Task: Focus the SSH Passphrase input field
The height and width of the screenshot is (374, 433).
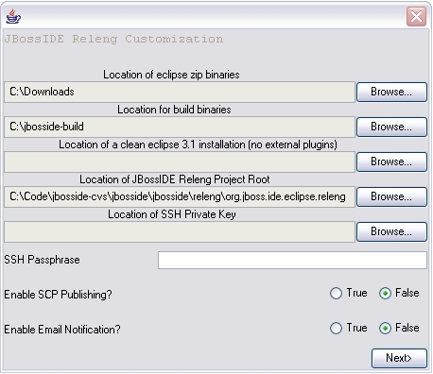Action: [x=292, y=260]
